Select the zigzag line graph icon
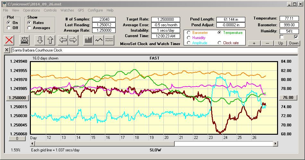This screenshot has width=305, height=160. pos(99,40)
